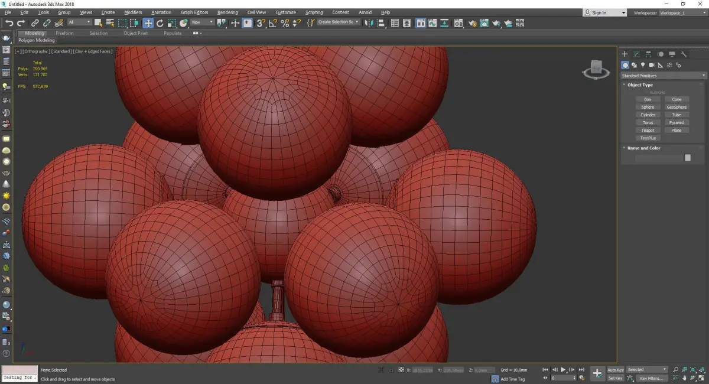Choose the Select Object tool
The width and height of the screenshot is (709, 384).
coord(98,23)
